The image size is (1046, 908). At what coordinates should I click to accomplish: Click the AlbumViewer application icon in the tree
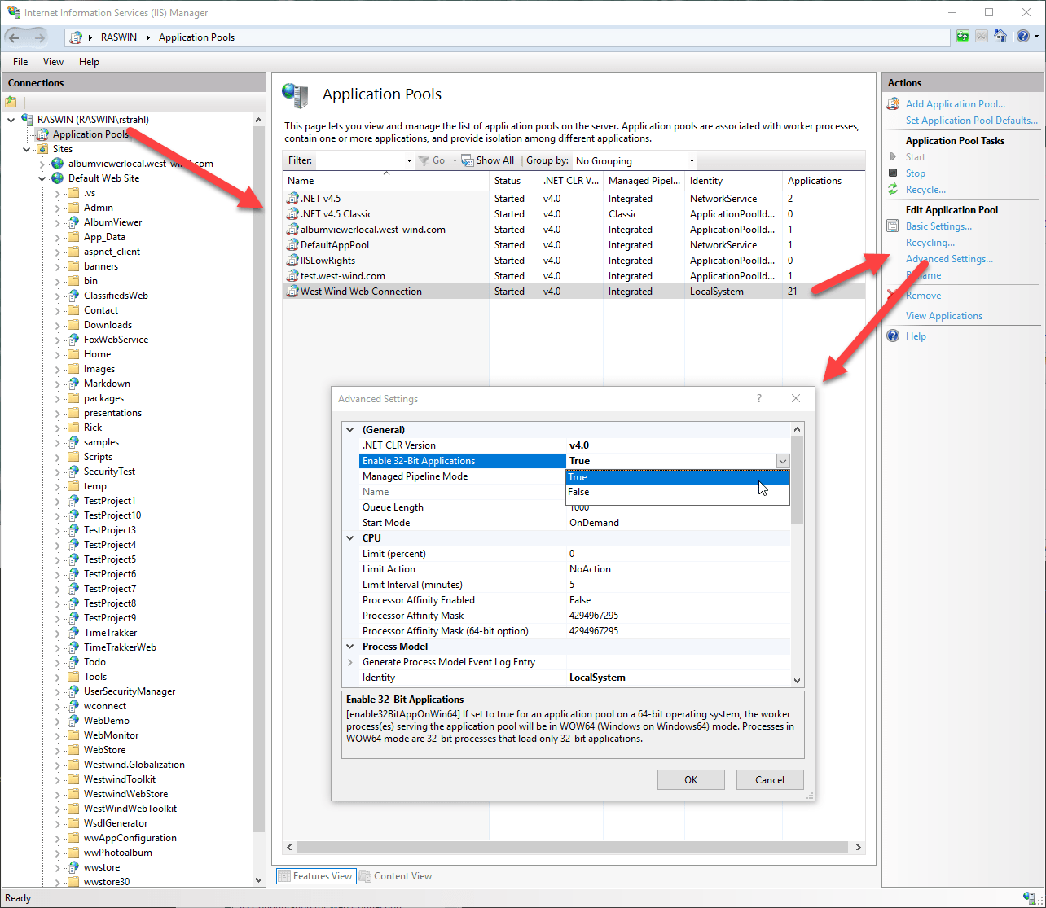tap(73, 222)
